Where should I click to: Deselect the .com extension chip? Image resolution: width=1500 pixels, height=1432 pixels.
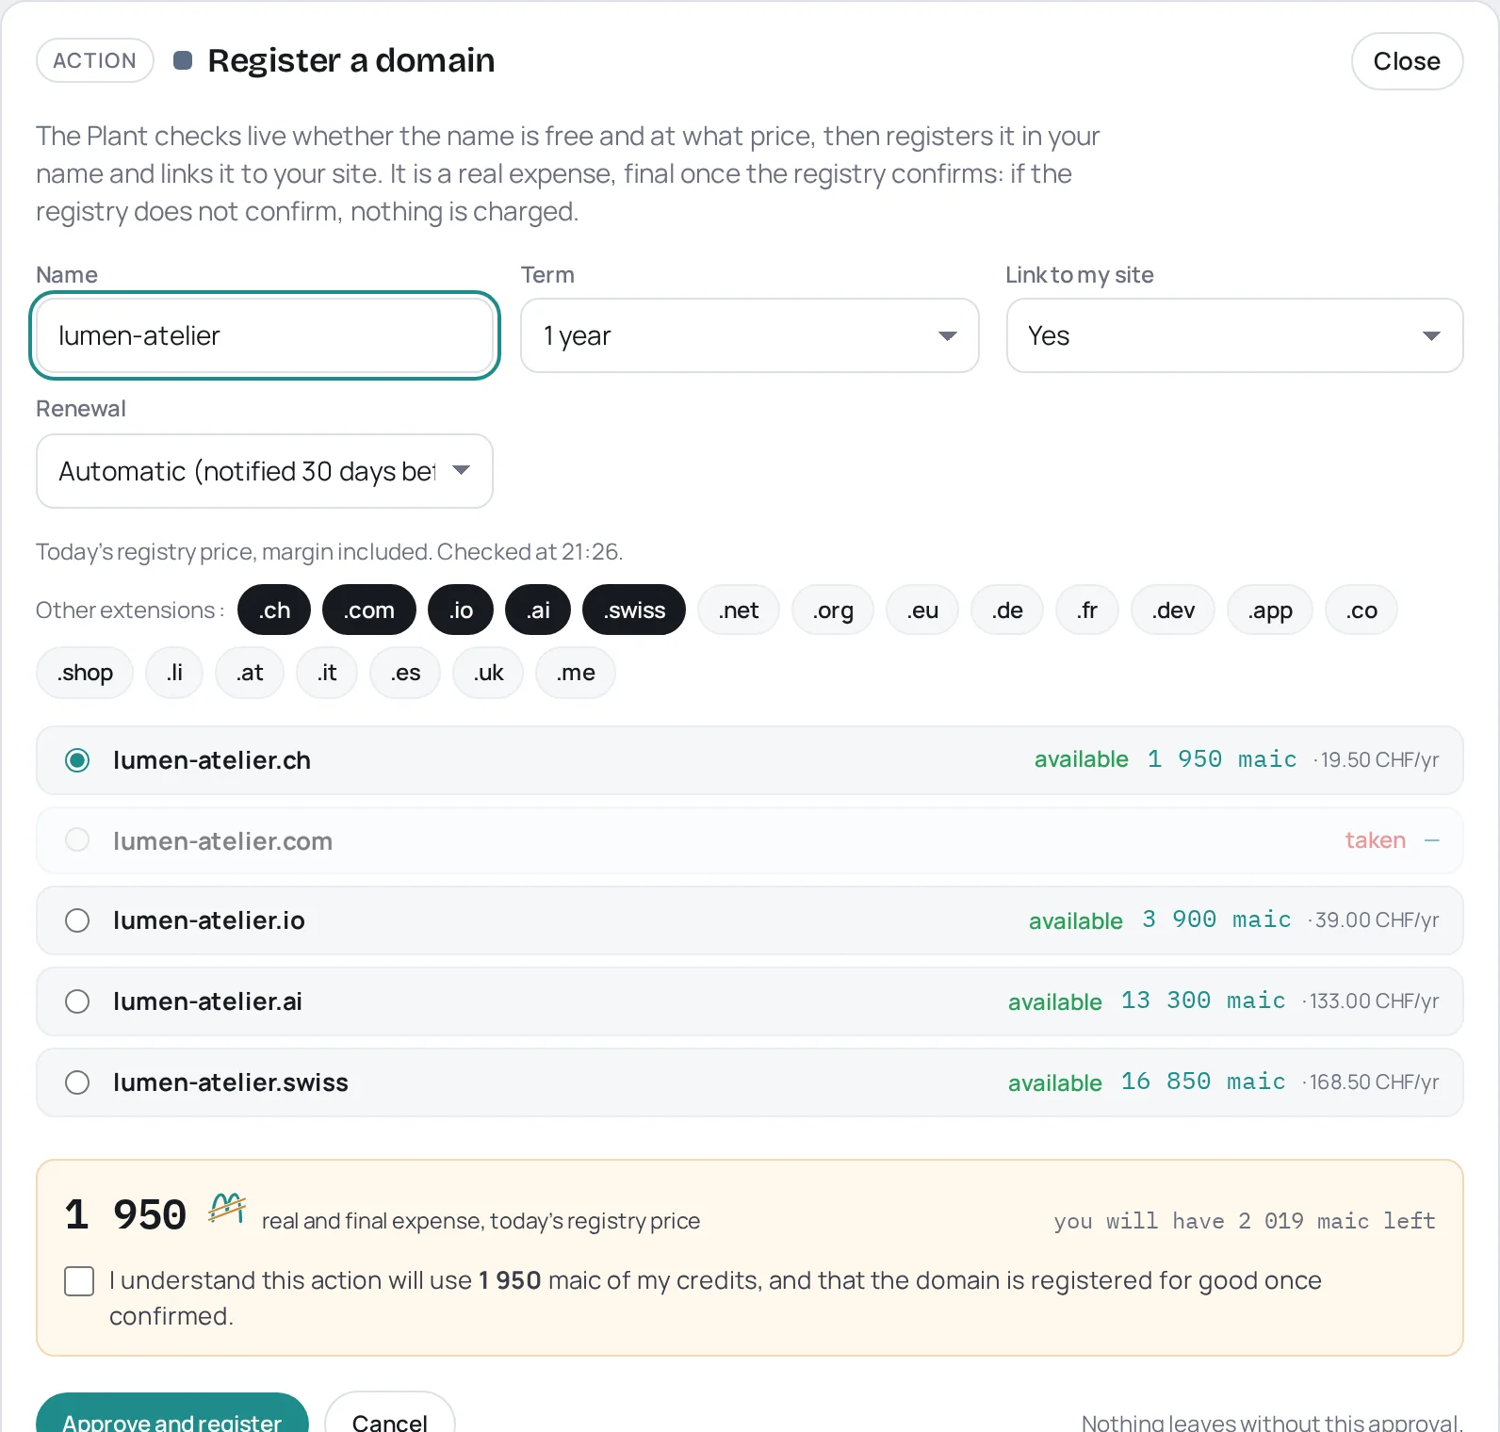pos(369,610)
